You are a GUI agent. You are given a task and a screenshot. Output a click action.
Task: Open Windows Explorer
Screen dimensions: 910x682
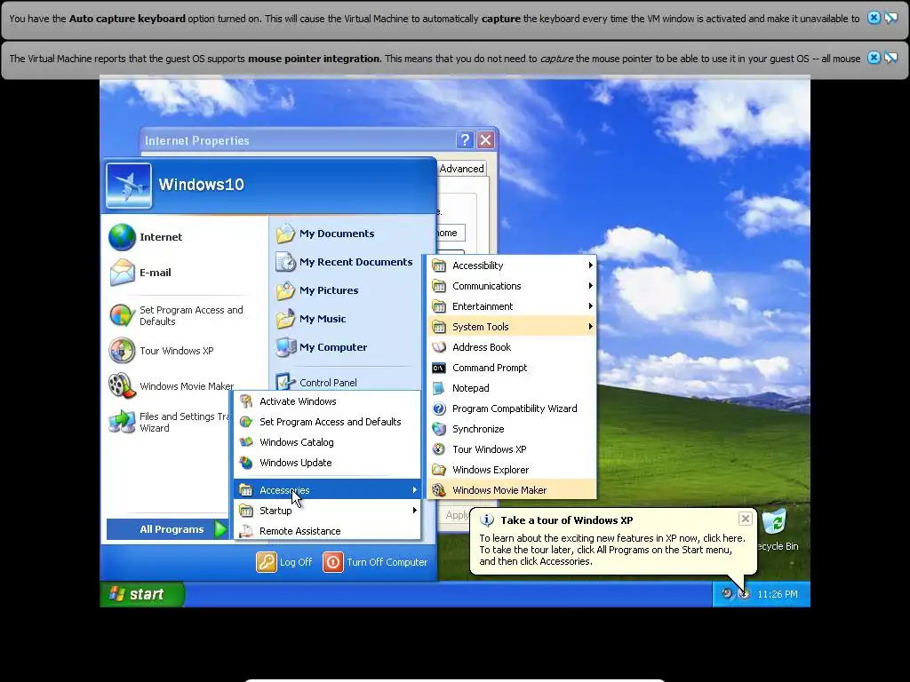[512, 470]
